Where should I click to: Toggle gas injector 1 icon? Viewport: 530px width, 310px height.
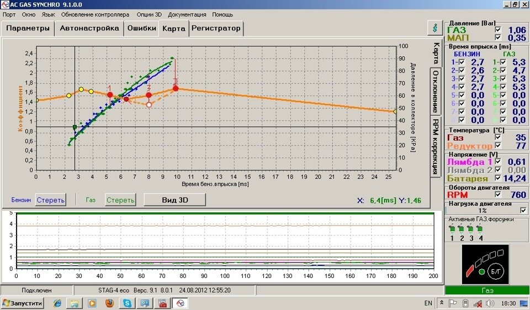452,229
